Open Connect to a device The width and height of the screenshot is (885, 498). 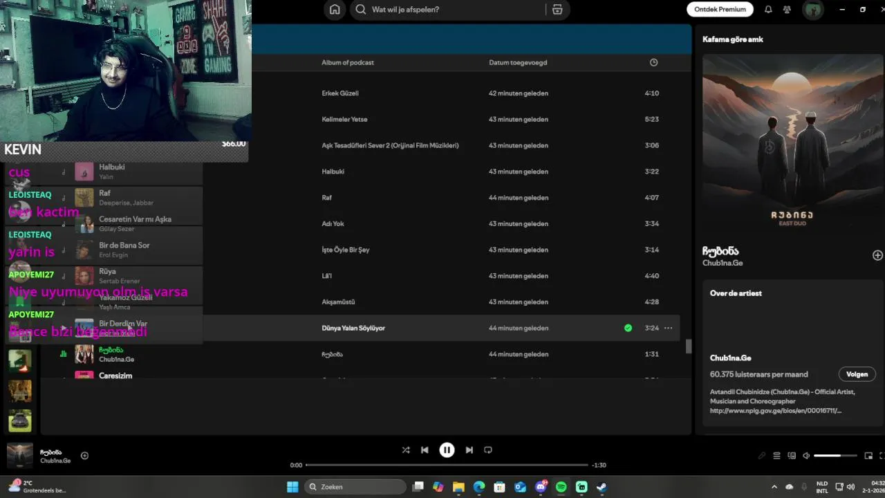coord(791,456)
